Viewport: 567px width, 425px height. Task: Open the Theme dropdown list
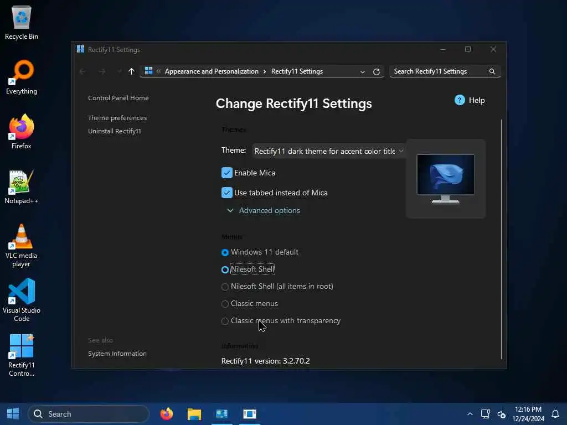click(328, 151)
